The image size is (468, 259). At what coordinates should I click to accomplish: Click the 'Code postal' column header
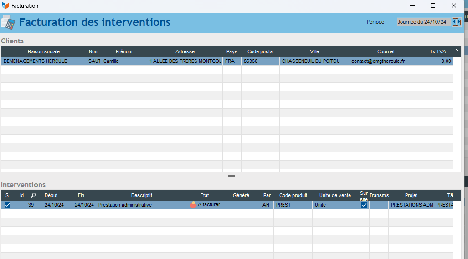coord(260,51)
